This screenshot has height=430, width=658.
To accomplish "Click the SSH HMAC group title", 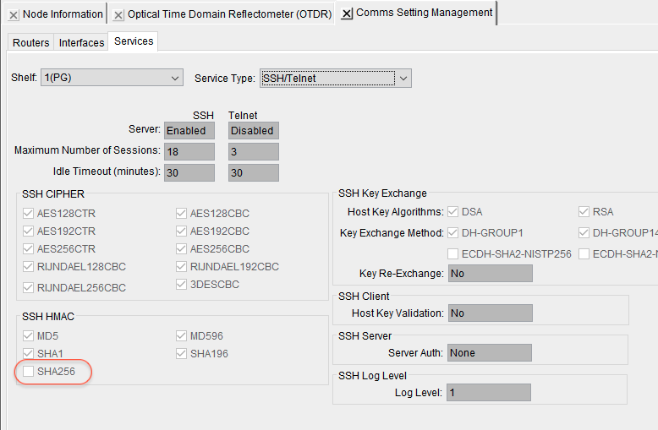I will 48,317.
